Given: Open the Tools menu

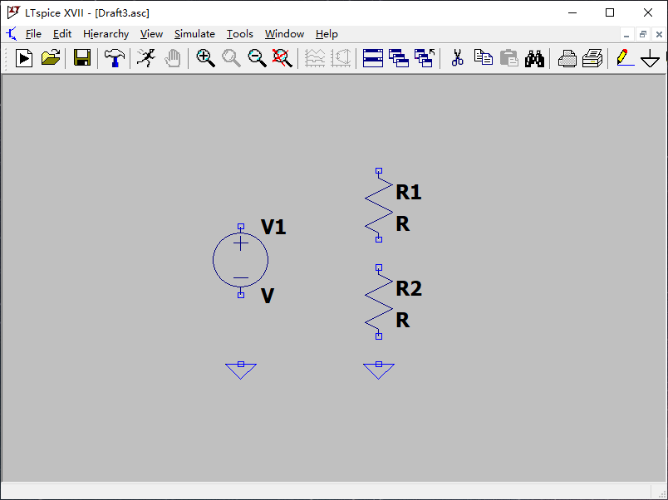Looking at the screenshot, I should pyautogui.click(x=239, y=34).
